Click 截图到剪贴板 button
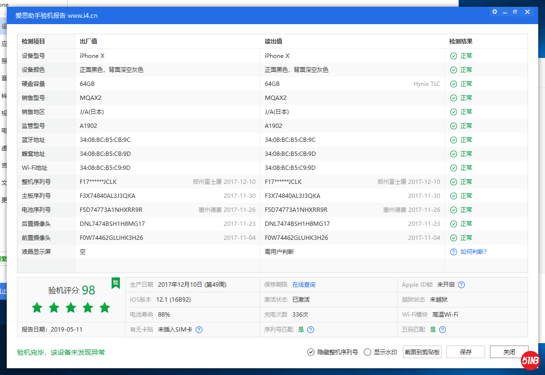This screenshot has width=545, height=375. point(422,352)
